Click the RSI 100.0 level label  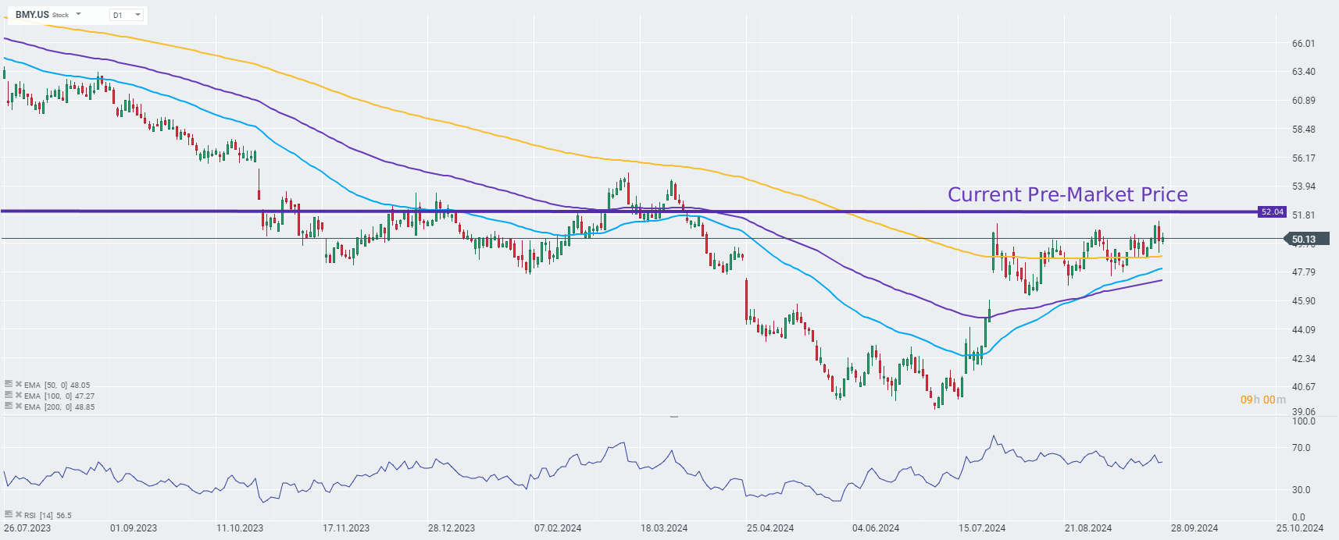(1303, 421)
